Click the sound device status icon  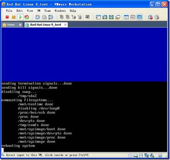click(152, 155)
